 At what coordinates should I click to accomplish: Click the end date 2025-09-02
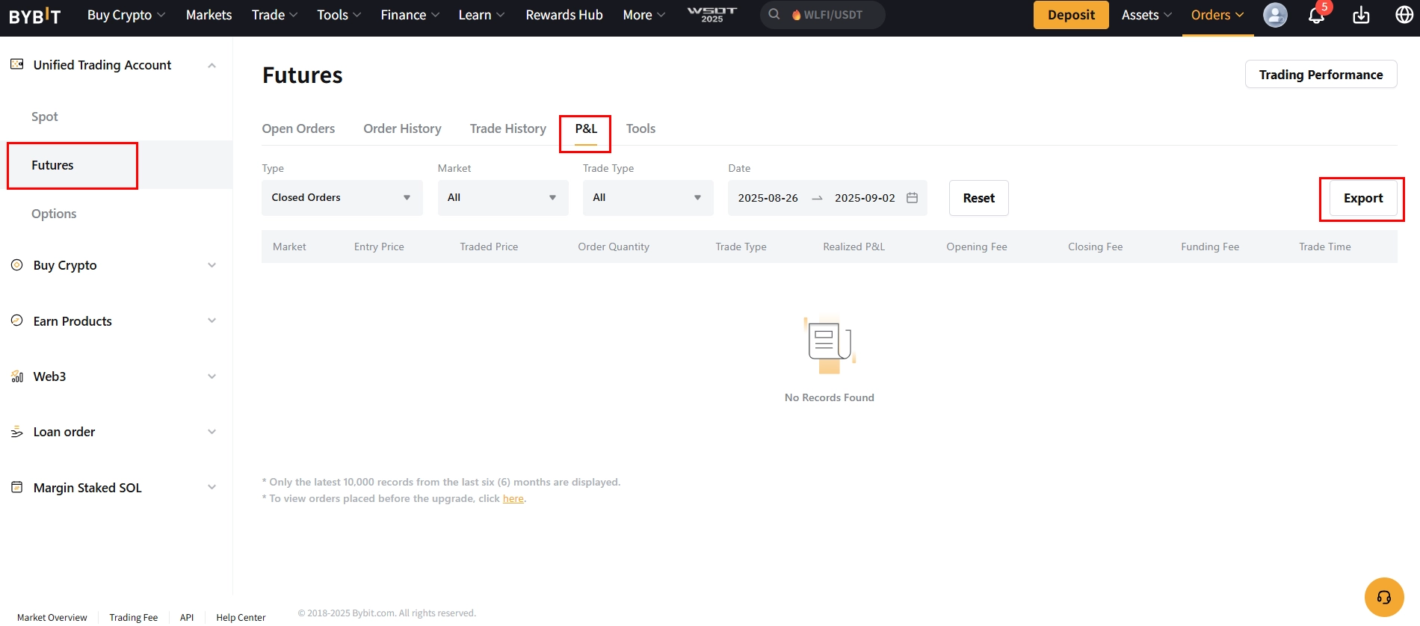[x=865, y=198]
